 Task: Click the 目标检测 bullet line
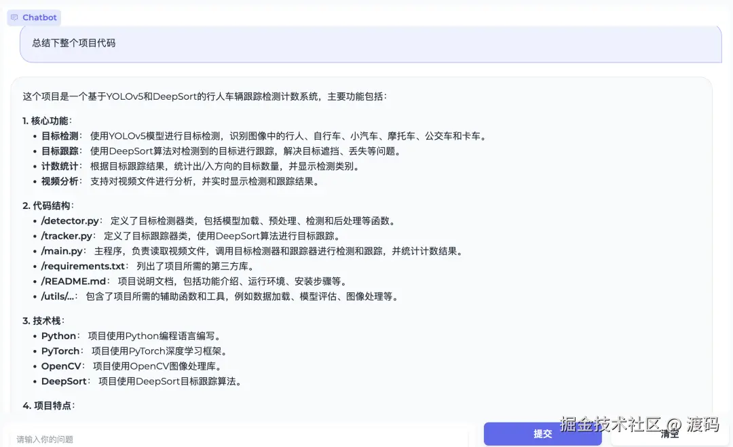click(x=265, y=136)
